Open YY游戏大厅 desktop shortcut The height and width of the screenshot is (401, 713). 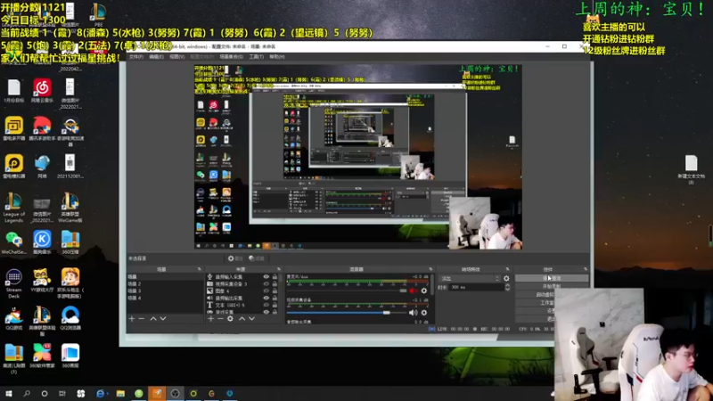[42, 280]
